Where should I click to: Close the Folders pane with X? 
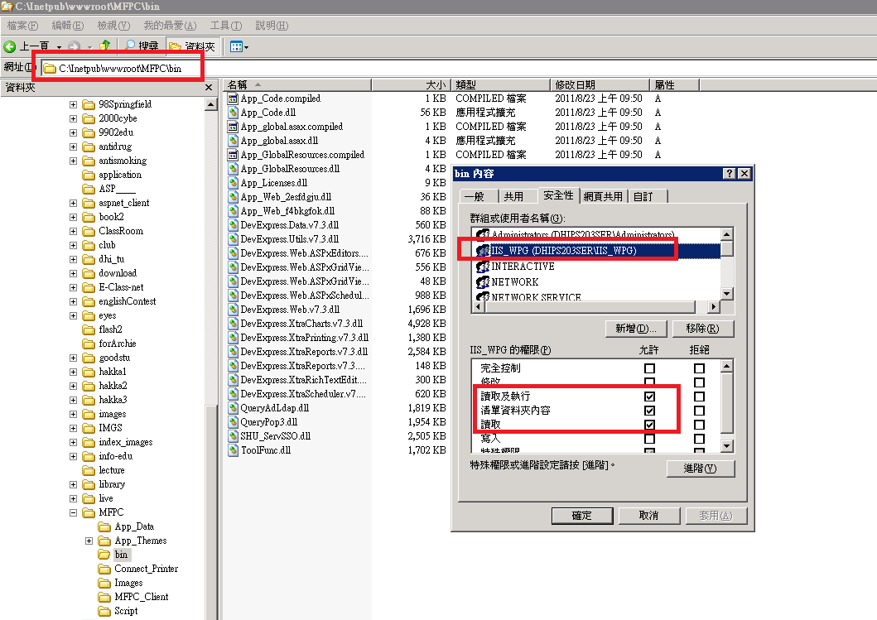tap(210, 86)
